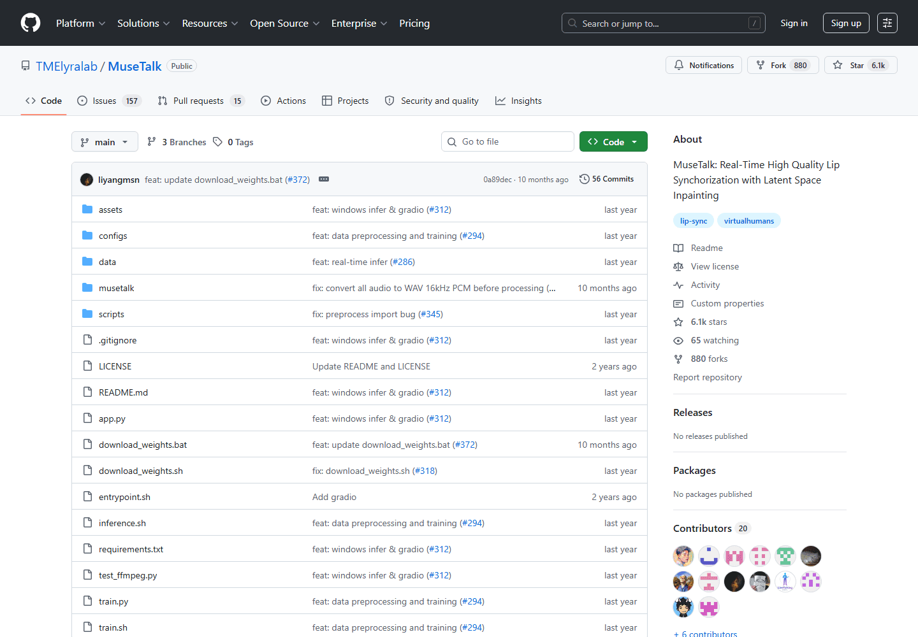Image resolution: width=918 pixels, height=637 pixels.
Task: Select the lip-sync topic tag
Action: tap(694, 221)
